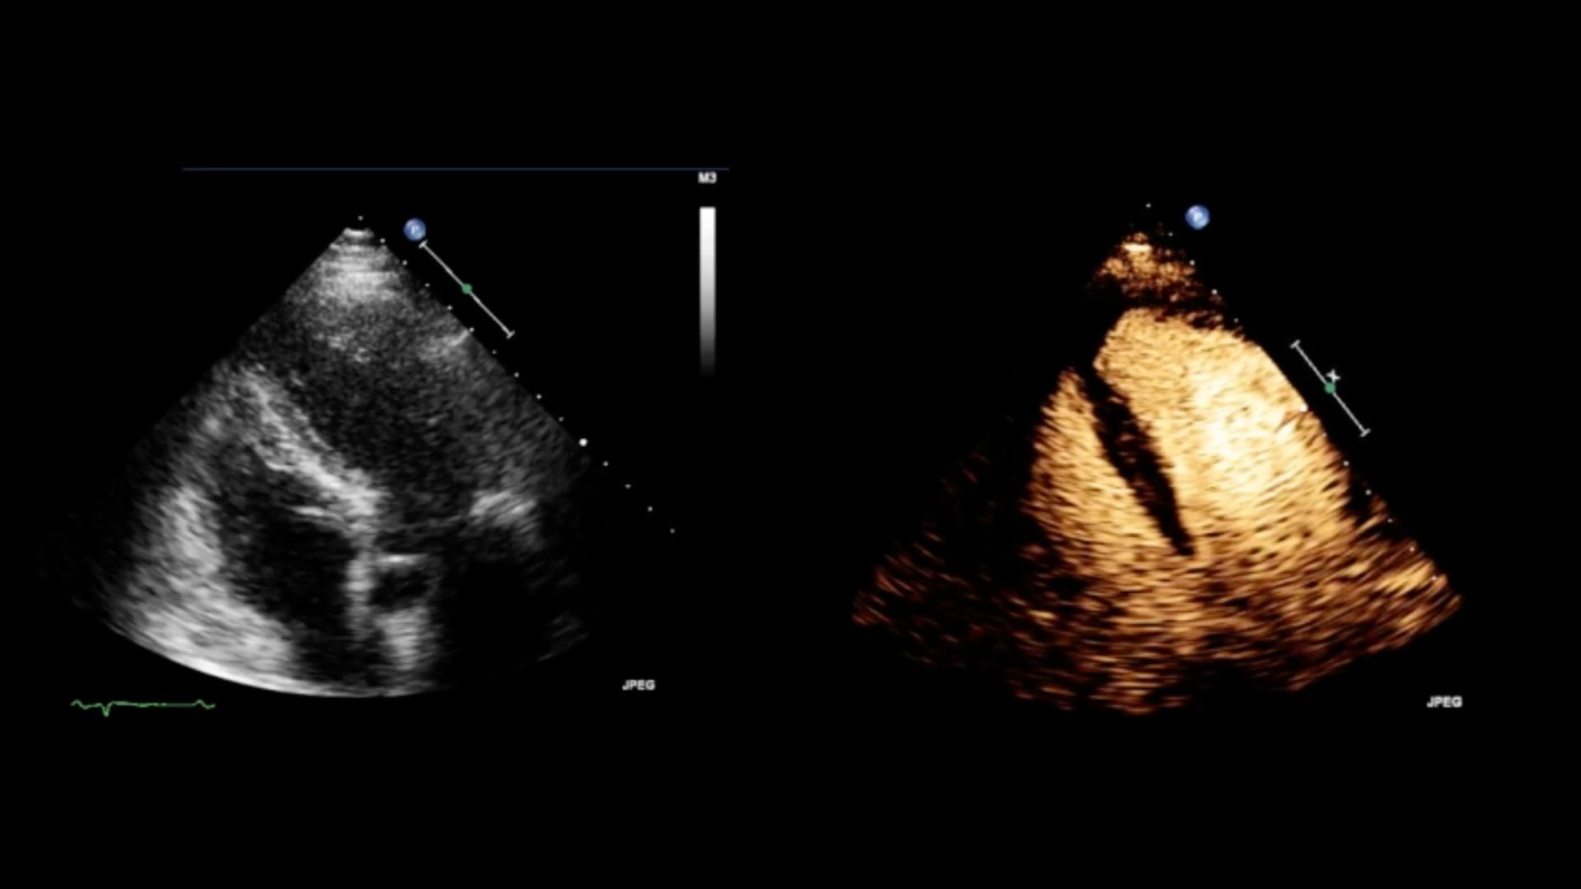Viewport: 1581px width, 889px height.
Task: Click bottom end cap of left focal zone line
Action: pos(511,334)
